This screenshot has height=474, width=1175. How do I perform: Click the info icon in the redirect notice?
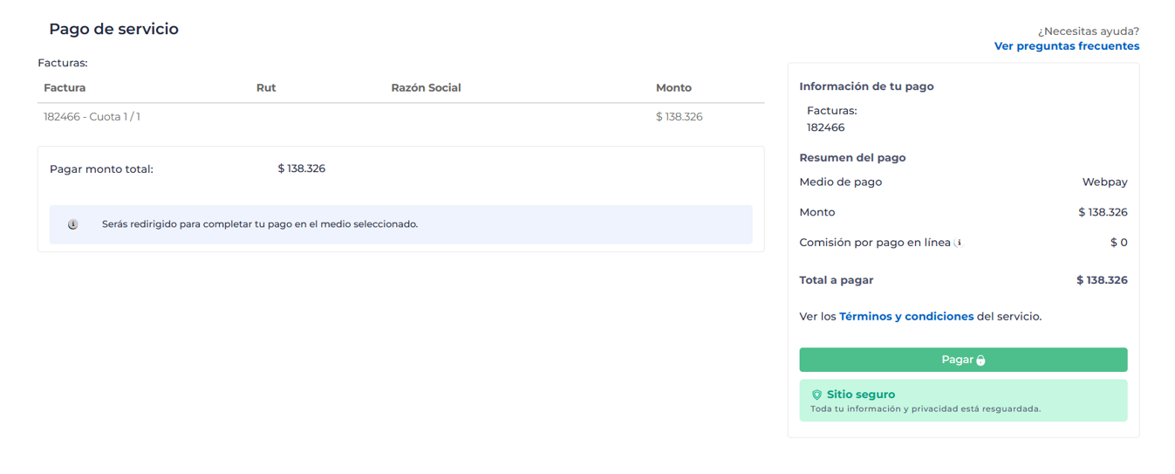click(73, 224)
